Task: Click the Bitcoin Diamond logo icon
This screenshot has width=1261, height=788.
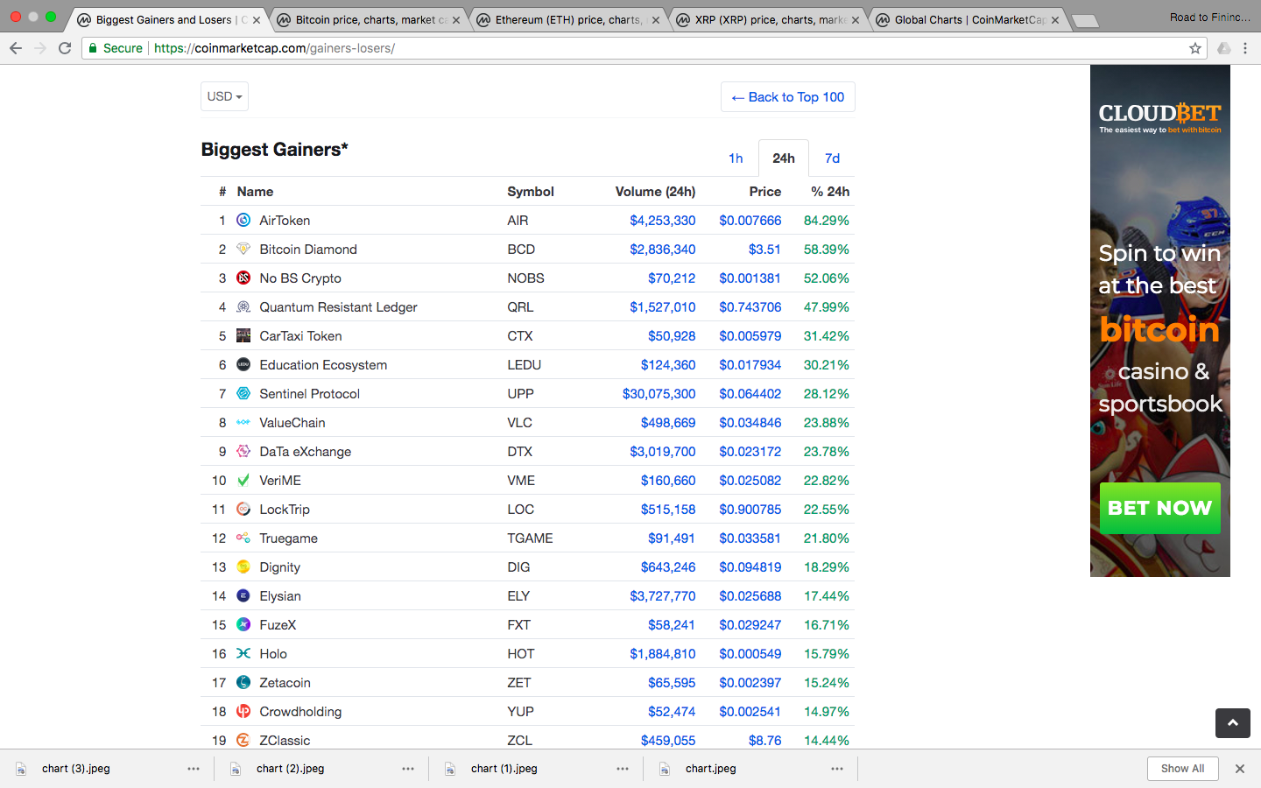Action: (x=243, y=249)
